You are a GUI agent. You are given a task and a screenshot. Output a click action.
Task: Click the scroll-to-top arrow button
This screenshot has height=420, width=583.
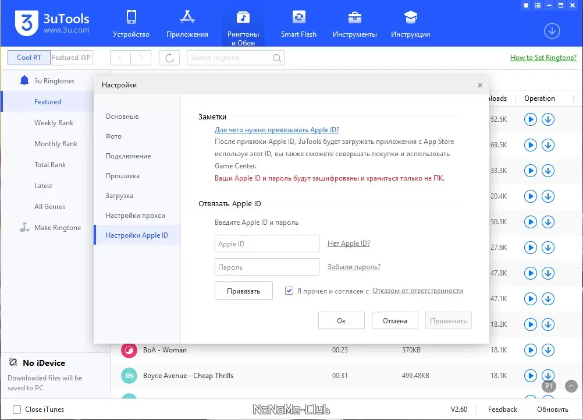[x=571, y=386]
